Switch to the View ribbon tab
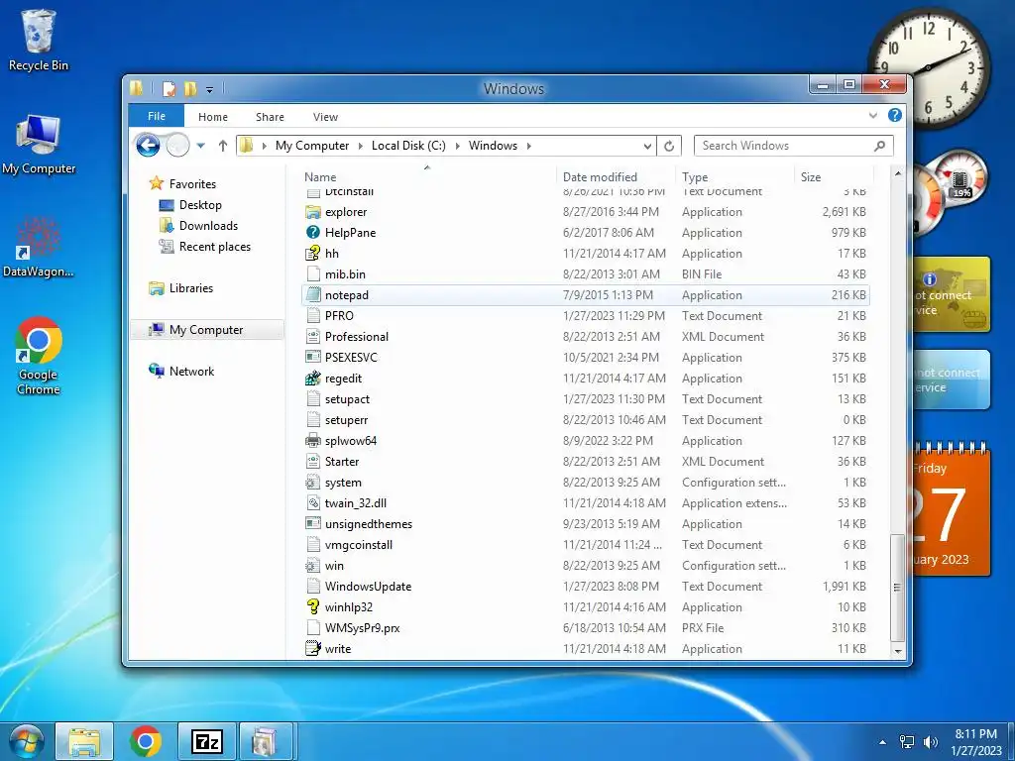 325,117
